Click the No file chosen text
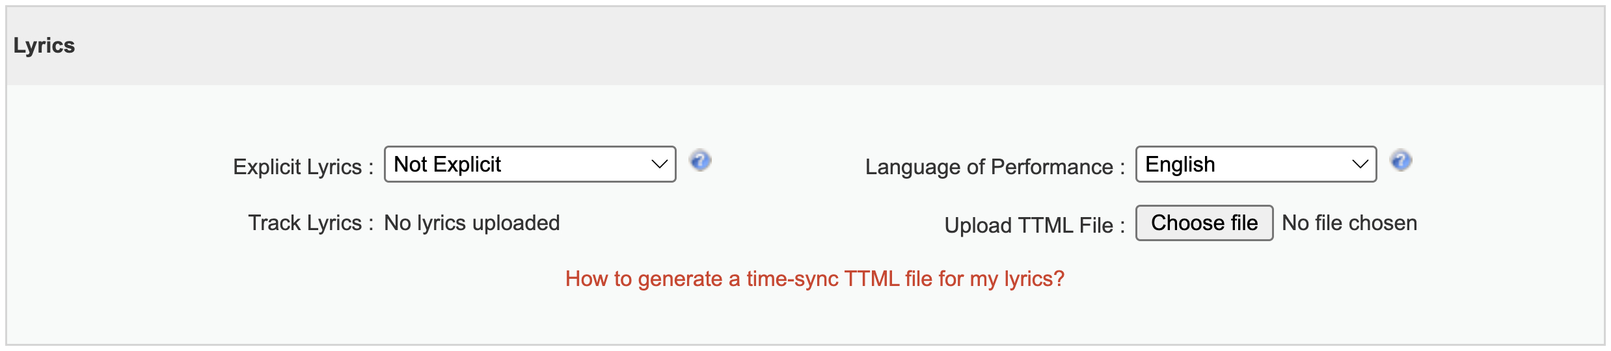 [1349, 223]
